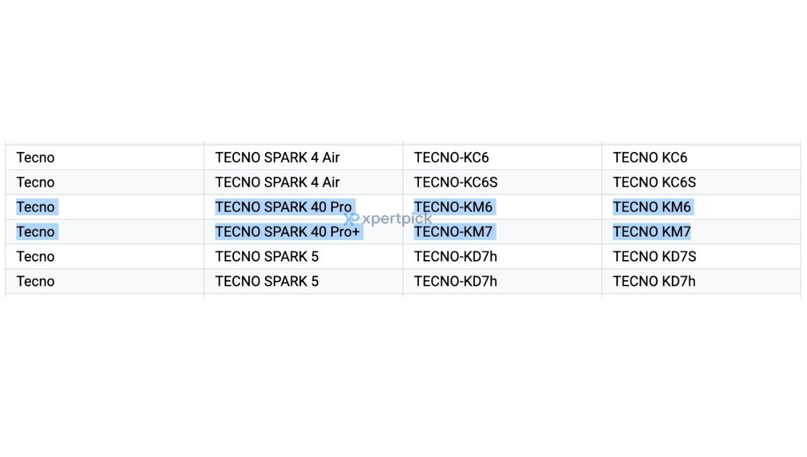Select the TECNO KC6S cell in last column
The image size is (807, 457).
701,182
